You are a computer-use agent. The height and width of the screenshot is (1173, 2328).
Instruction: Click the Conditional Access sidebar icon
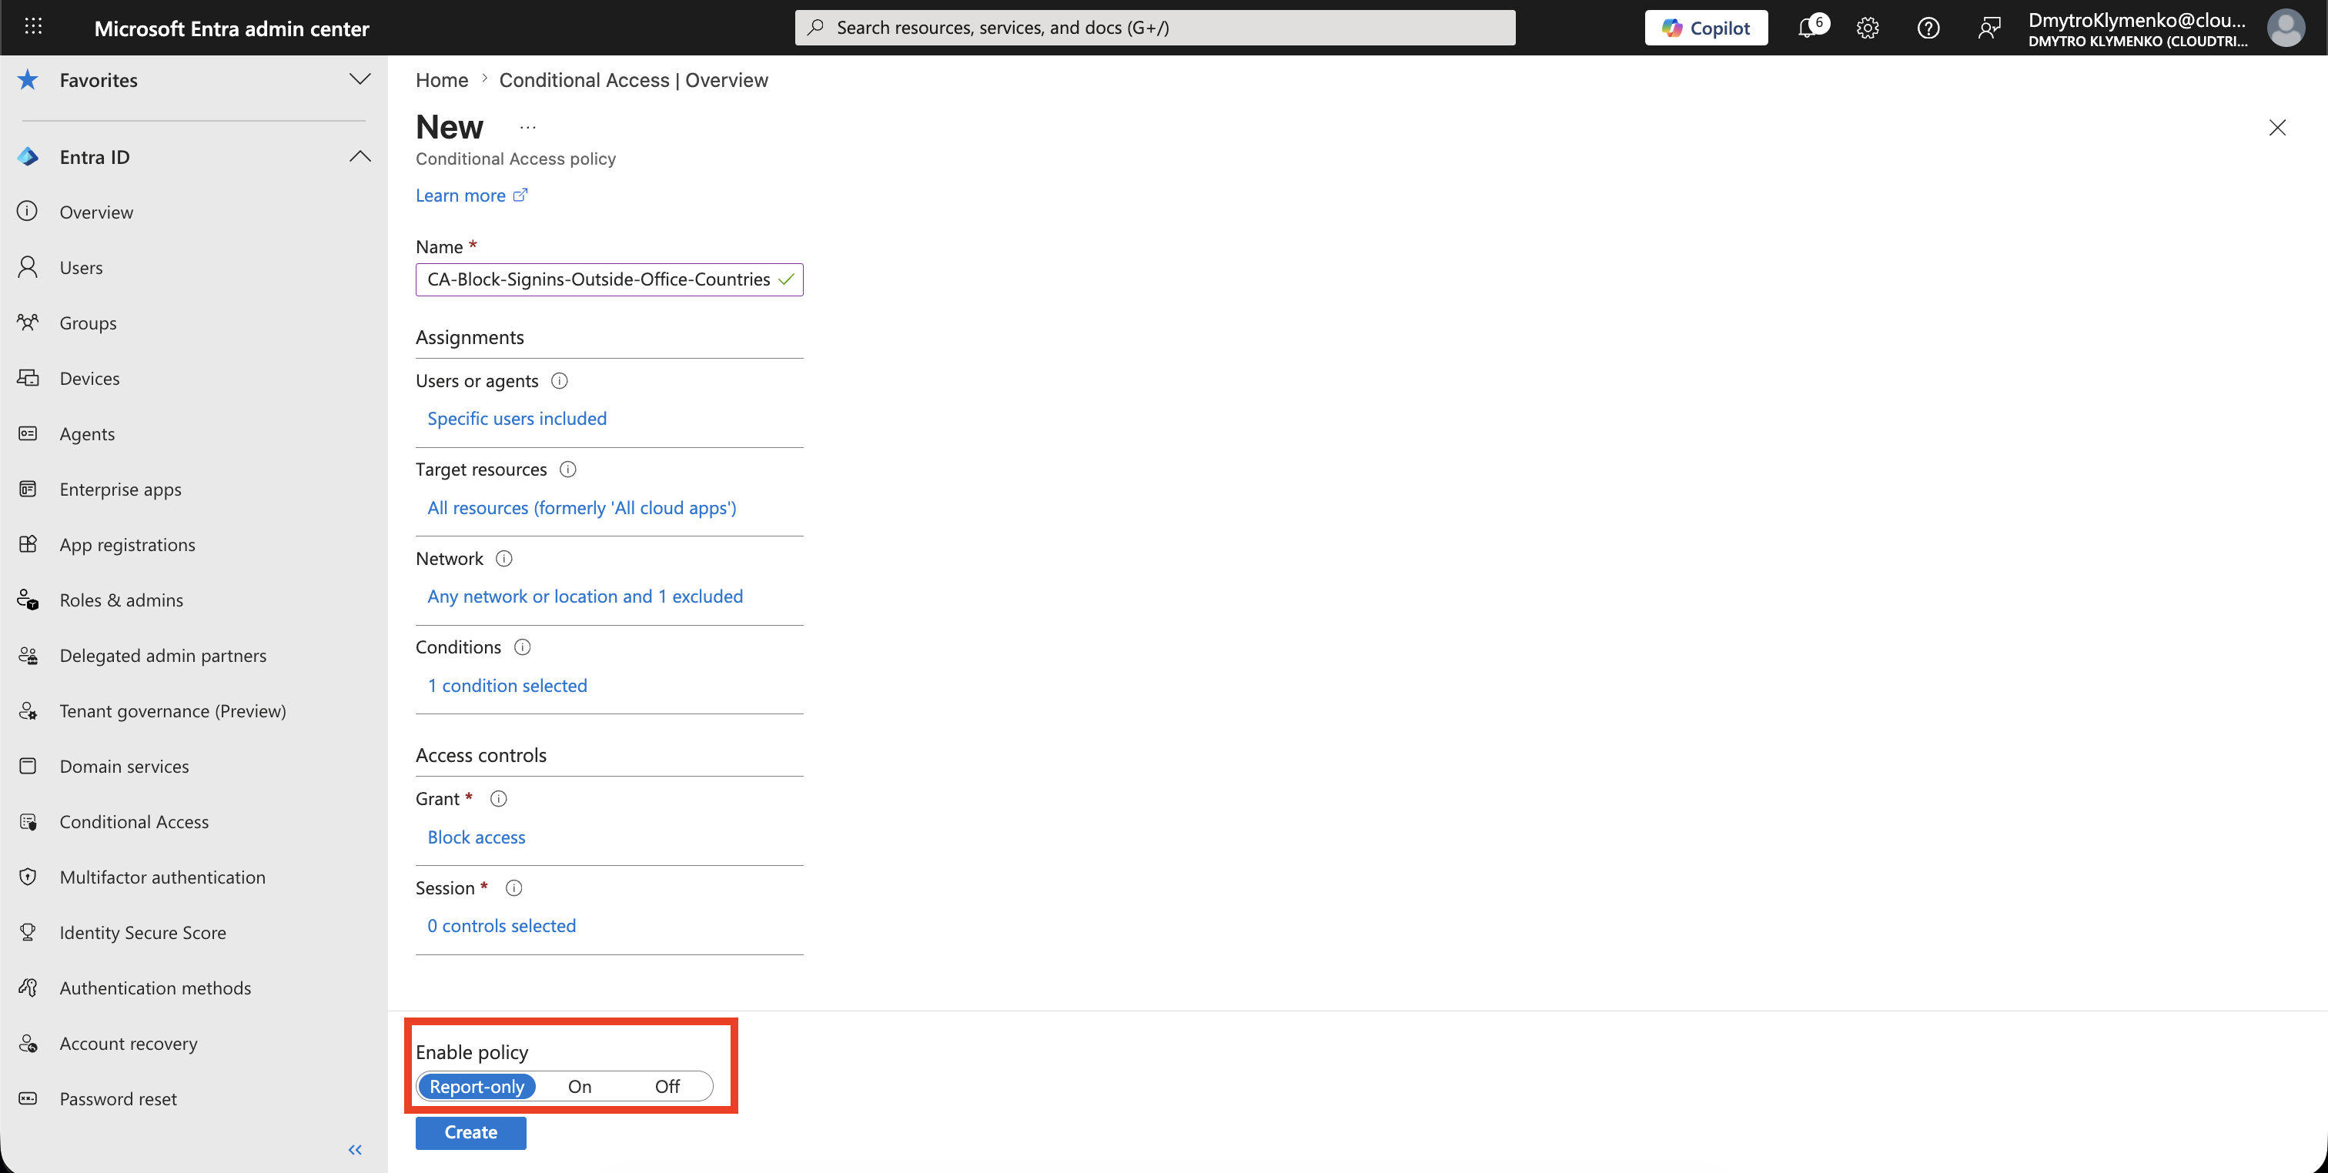(x=28, y=821)
